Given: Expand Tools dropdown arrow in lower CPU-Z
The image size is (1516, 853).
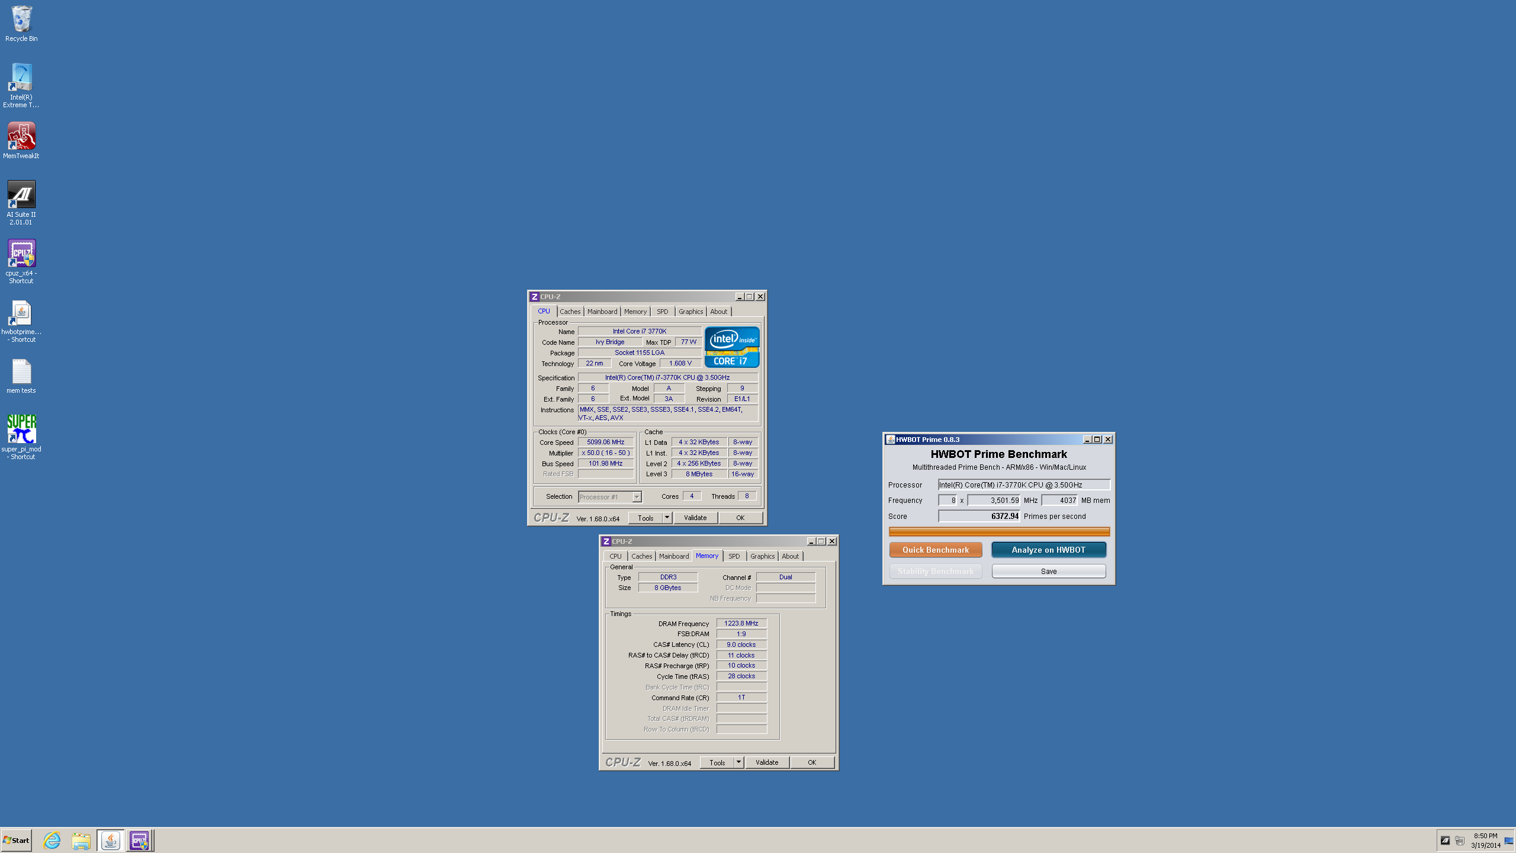Looking at the screenshot, I should coord(738,762).
